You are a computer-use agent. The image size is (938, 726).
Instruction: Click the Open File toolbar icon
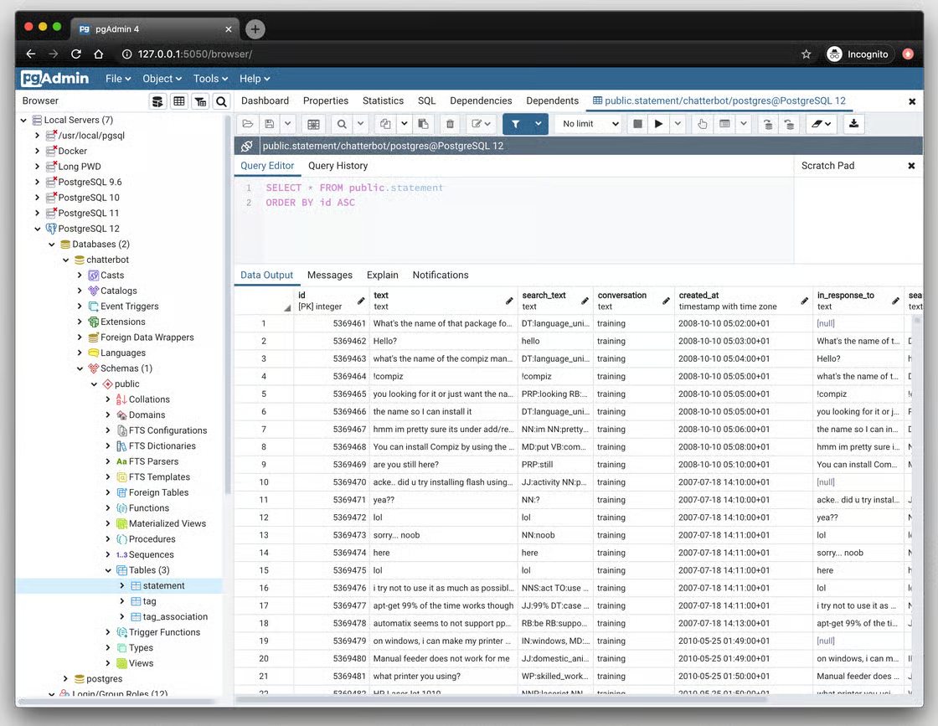point(248,124)
